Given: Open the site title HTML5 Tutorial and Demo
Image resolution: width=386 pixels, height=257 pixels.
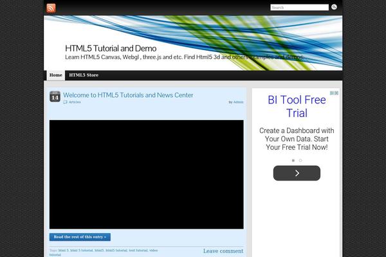Looking at the screenshot, I should [111, 48].
